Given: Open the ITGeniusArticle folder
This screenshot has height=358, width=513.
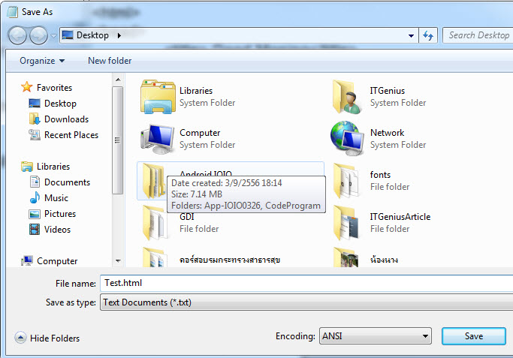Looking at the screenshot, I should [348, 222].
